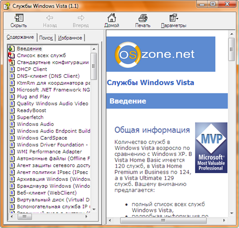This screenshot has width=239, height=228.
Task: Switch to the Поиск tab
Action: pos(46,38)
